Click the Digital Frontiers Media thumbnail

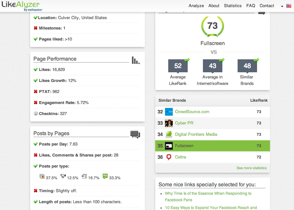pos(169,134)
